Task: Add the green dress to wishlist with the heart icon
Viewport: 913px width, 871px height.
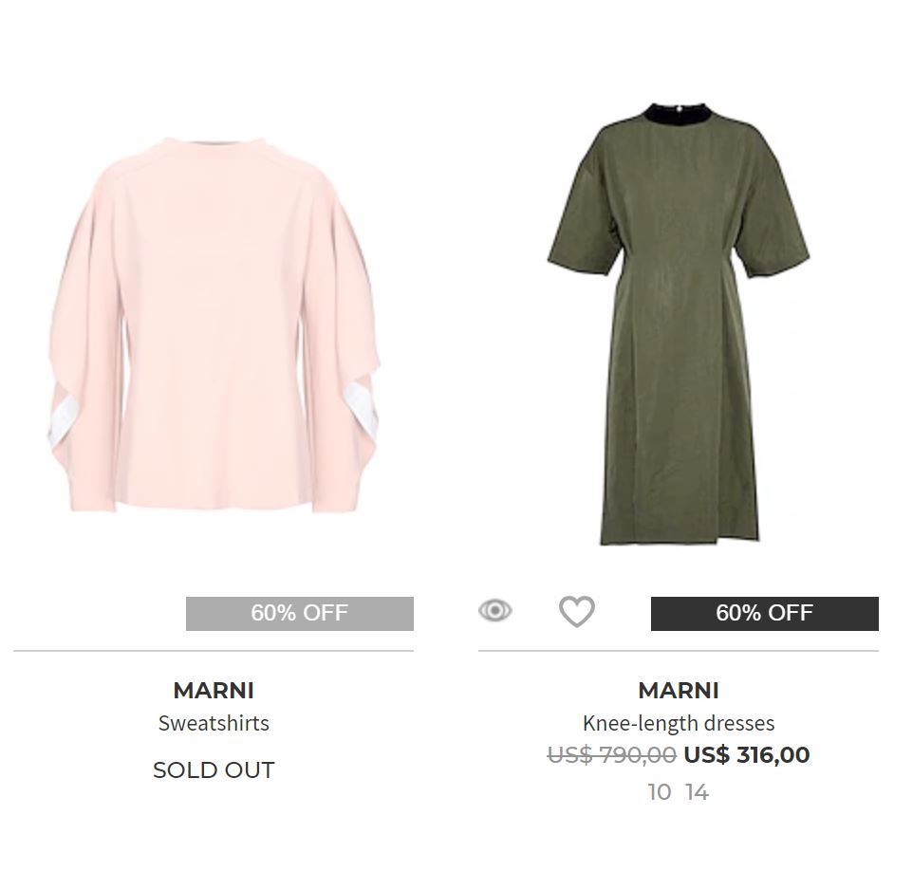Action: coord(576,611)
